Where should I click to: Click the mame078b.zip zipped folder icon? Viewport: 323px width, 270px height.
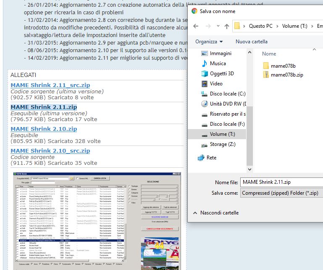(266, 75)
